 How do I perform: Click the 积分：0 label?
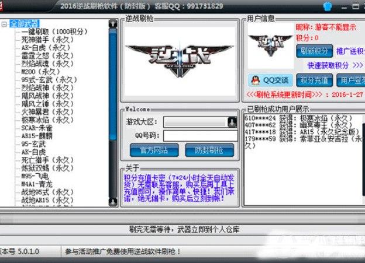[307, 38]
